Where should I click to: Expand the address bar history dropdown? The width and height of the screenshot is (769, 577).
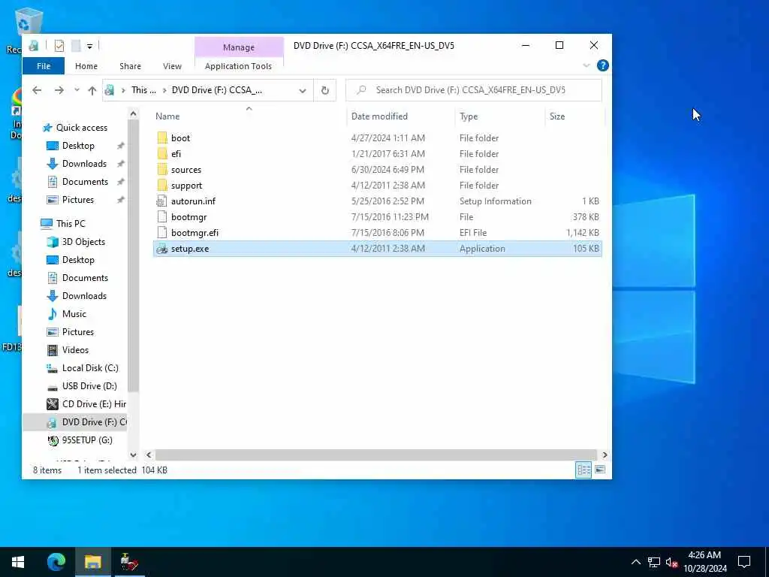(x=302, y=90)
